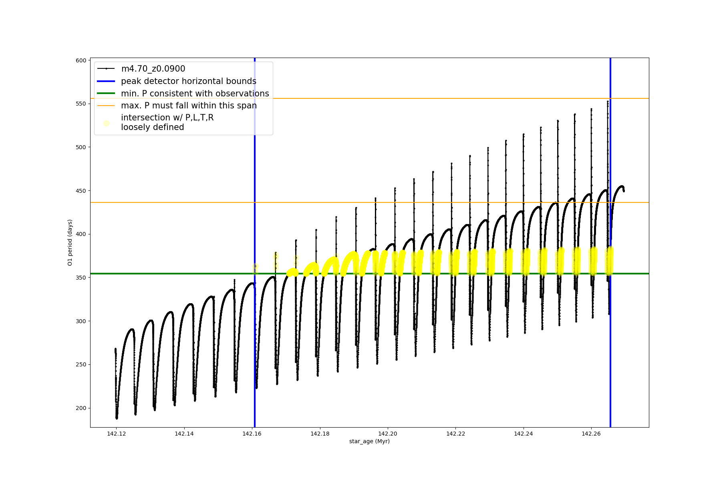Select 'max. P must fall within this span' text
The width and height of the screenshot is (721, 480).
189,106
